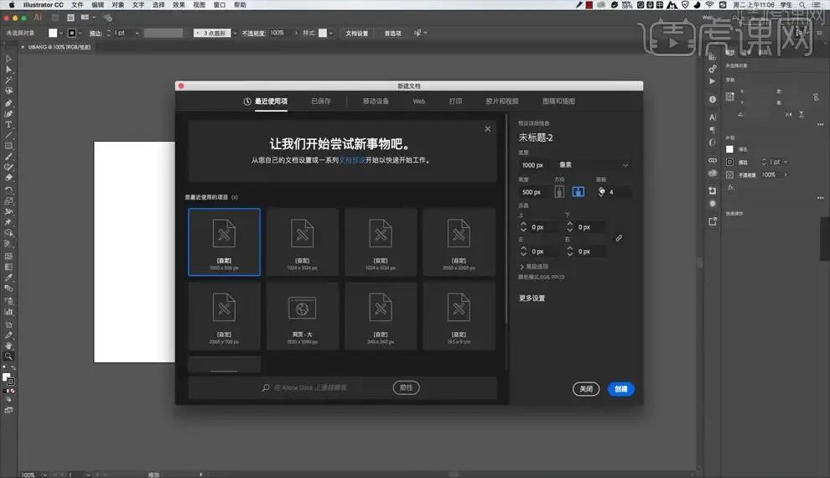The height and width of the screenshot is (478, 830).
Task: Click the blue 创建 button
Action: (620, 389)
